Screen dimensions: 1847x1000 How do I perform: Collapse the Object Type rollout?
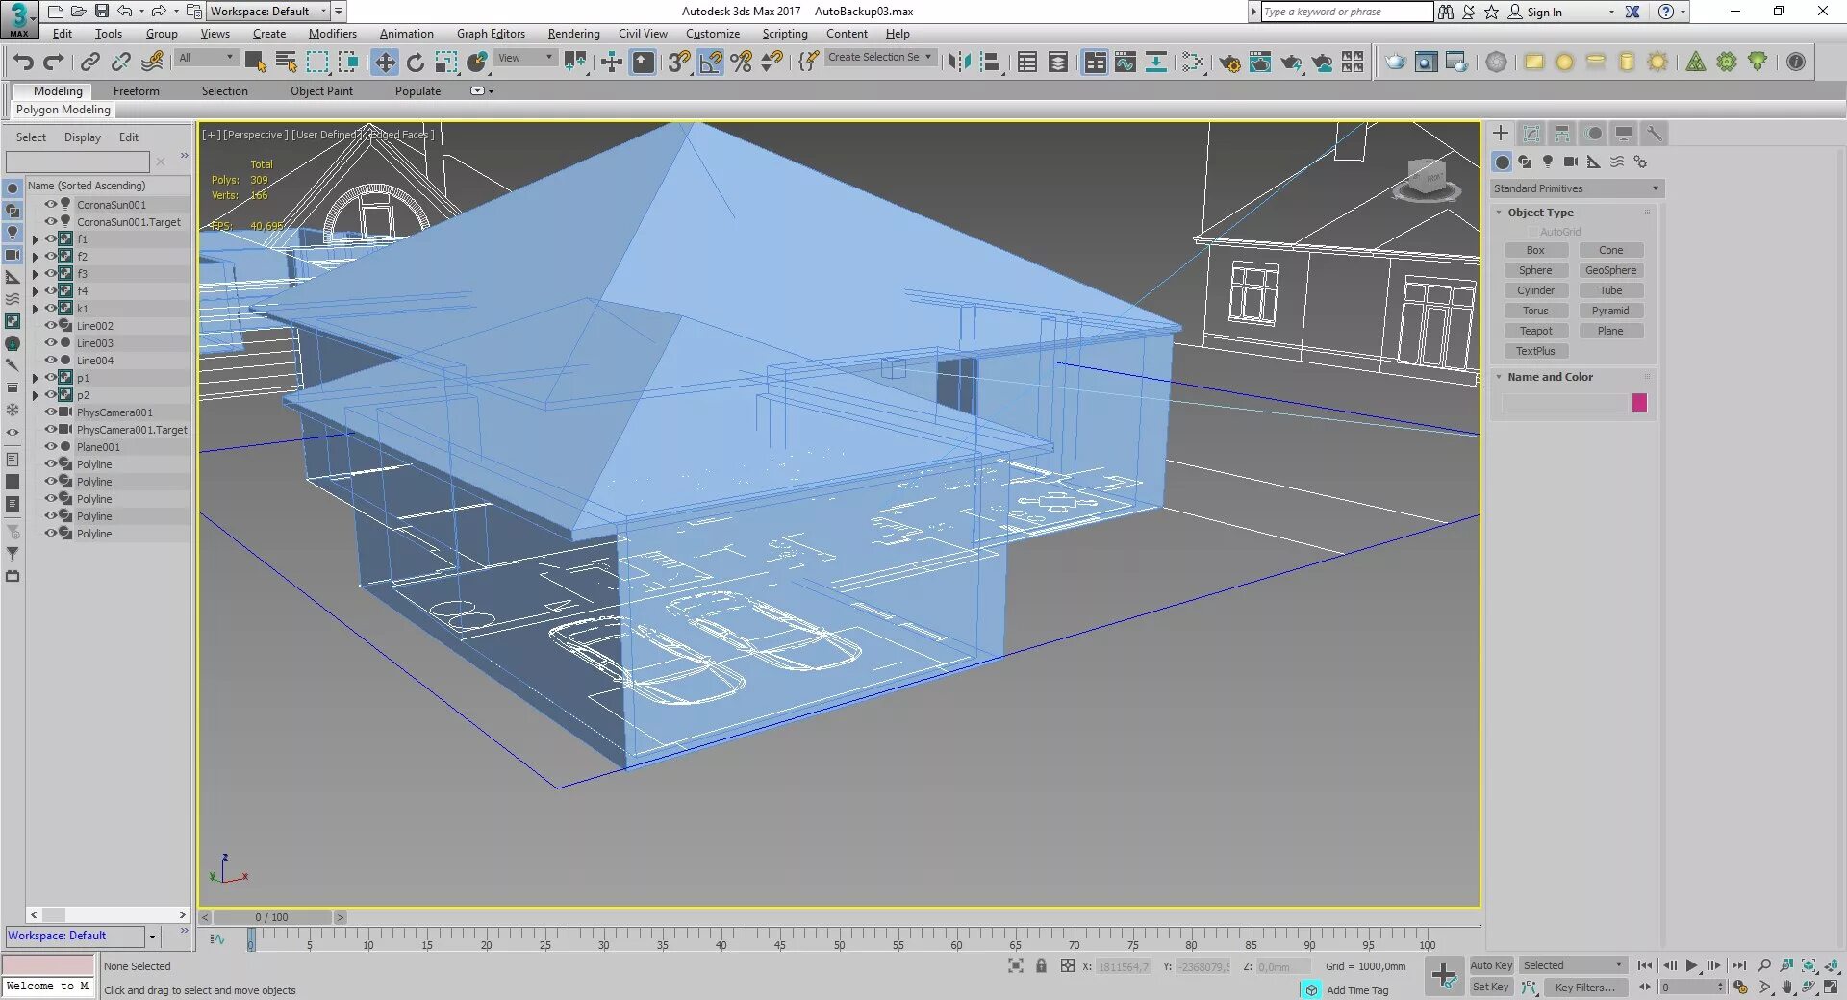(1499, 212)
